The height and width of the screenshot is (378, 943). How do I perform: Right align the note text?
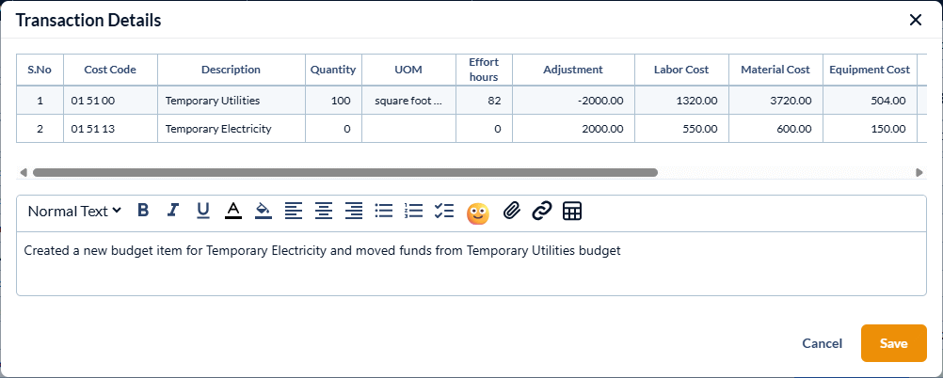(x=354, y=211)
